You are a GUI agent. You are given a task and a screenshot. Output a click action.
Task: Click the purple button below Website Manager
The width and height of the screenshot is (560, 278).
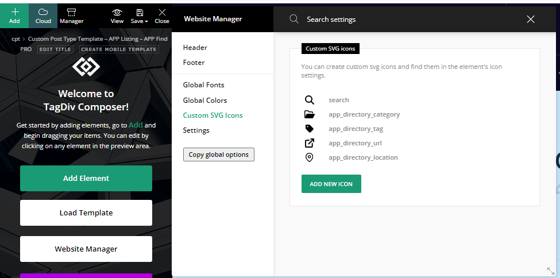(x=86, y=276)
